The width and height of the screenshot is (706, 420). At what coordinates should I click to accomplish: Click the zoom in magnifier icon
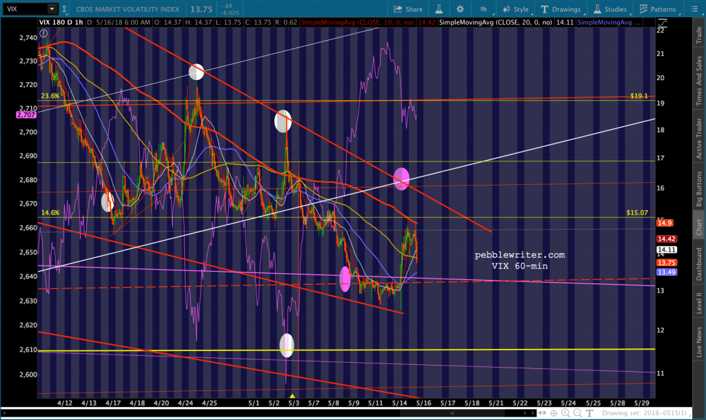click(565, 413)
